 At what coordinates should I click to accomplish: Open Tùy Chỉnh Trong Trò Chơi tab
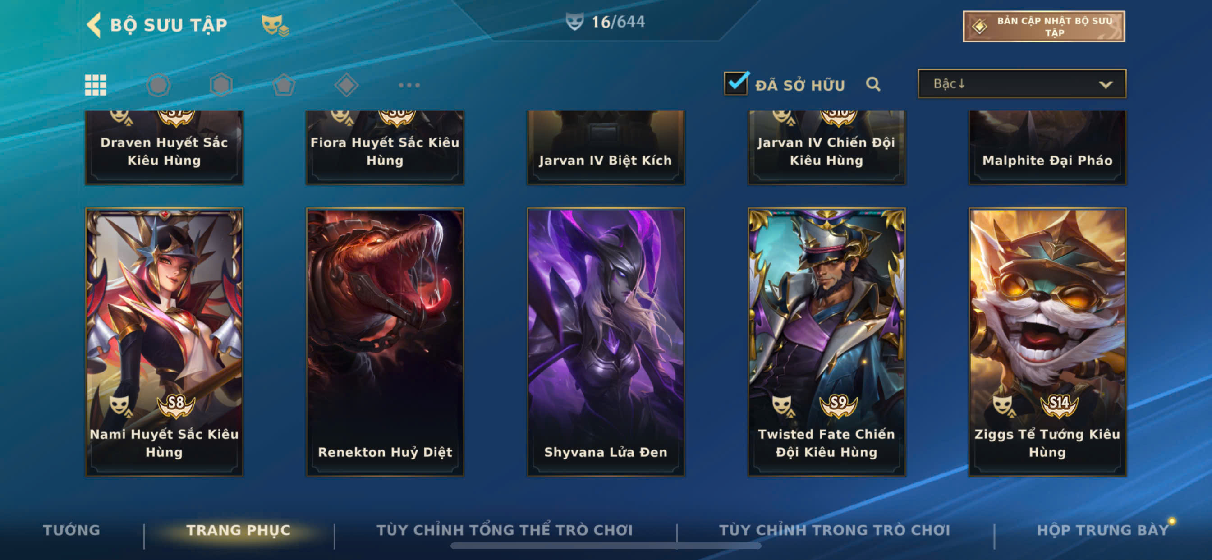(x=835, y=530)
